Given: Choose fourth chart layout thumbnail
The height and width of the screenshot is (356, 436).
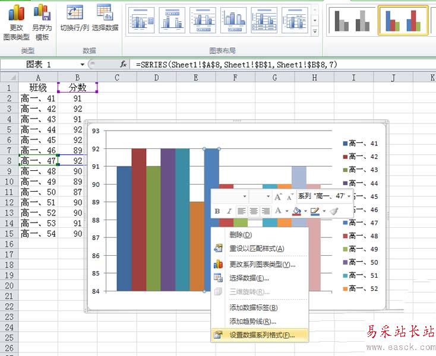Looking at the screenshot, I should (x=233, y=20).
